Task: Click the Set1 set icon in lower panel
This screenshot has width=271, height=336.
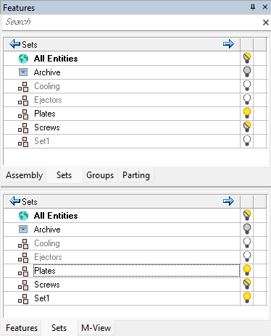Action: [23, 298]
